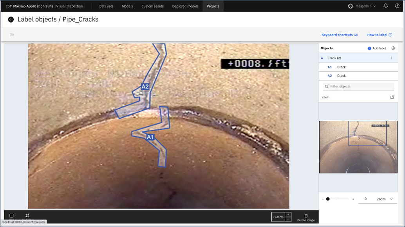The height and width of the screenshot is (227, 405).
Task: Increase canvas zoom with plus stepper
Action: tap(288, 214)
